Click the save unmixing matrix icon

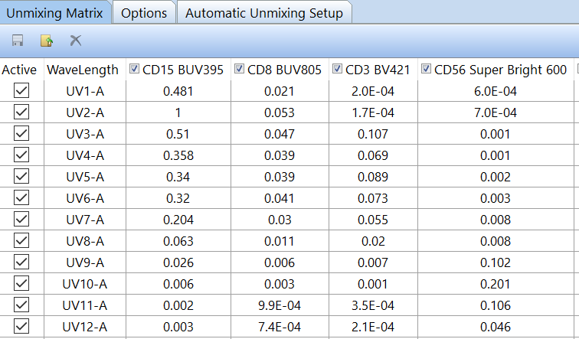(18, 41)
